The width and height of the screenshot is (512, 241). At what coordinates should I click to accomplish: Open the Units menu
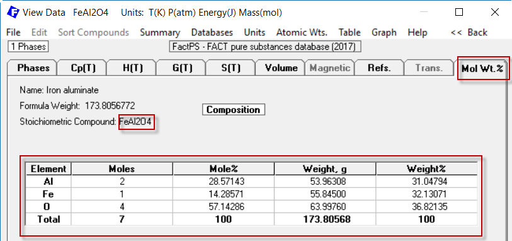pyautogui.click(x=254, y=32)
